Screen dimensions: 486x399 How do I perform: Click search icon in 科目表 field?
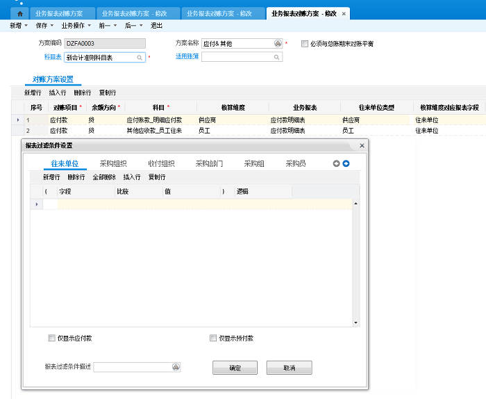pyautogui.click(x=140, y=57)
